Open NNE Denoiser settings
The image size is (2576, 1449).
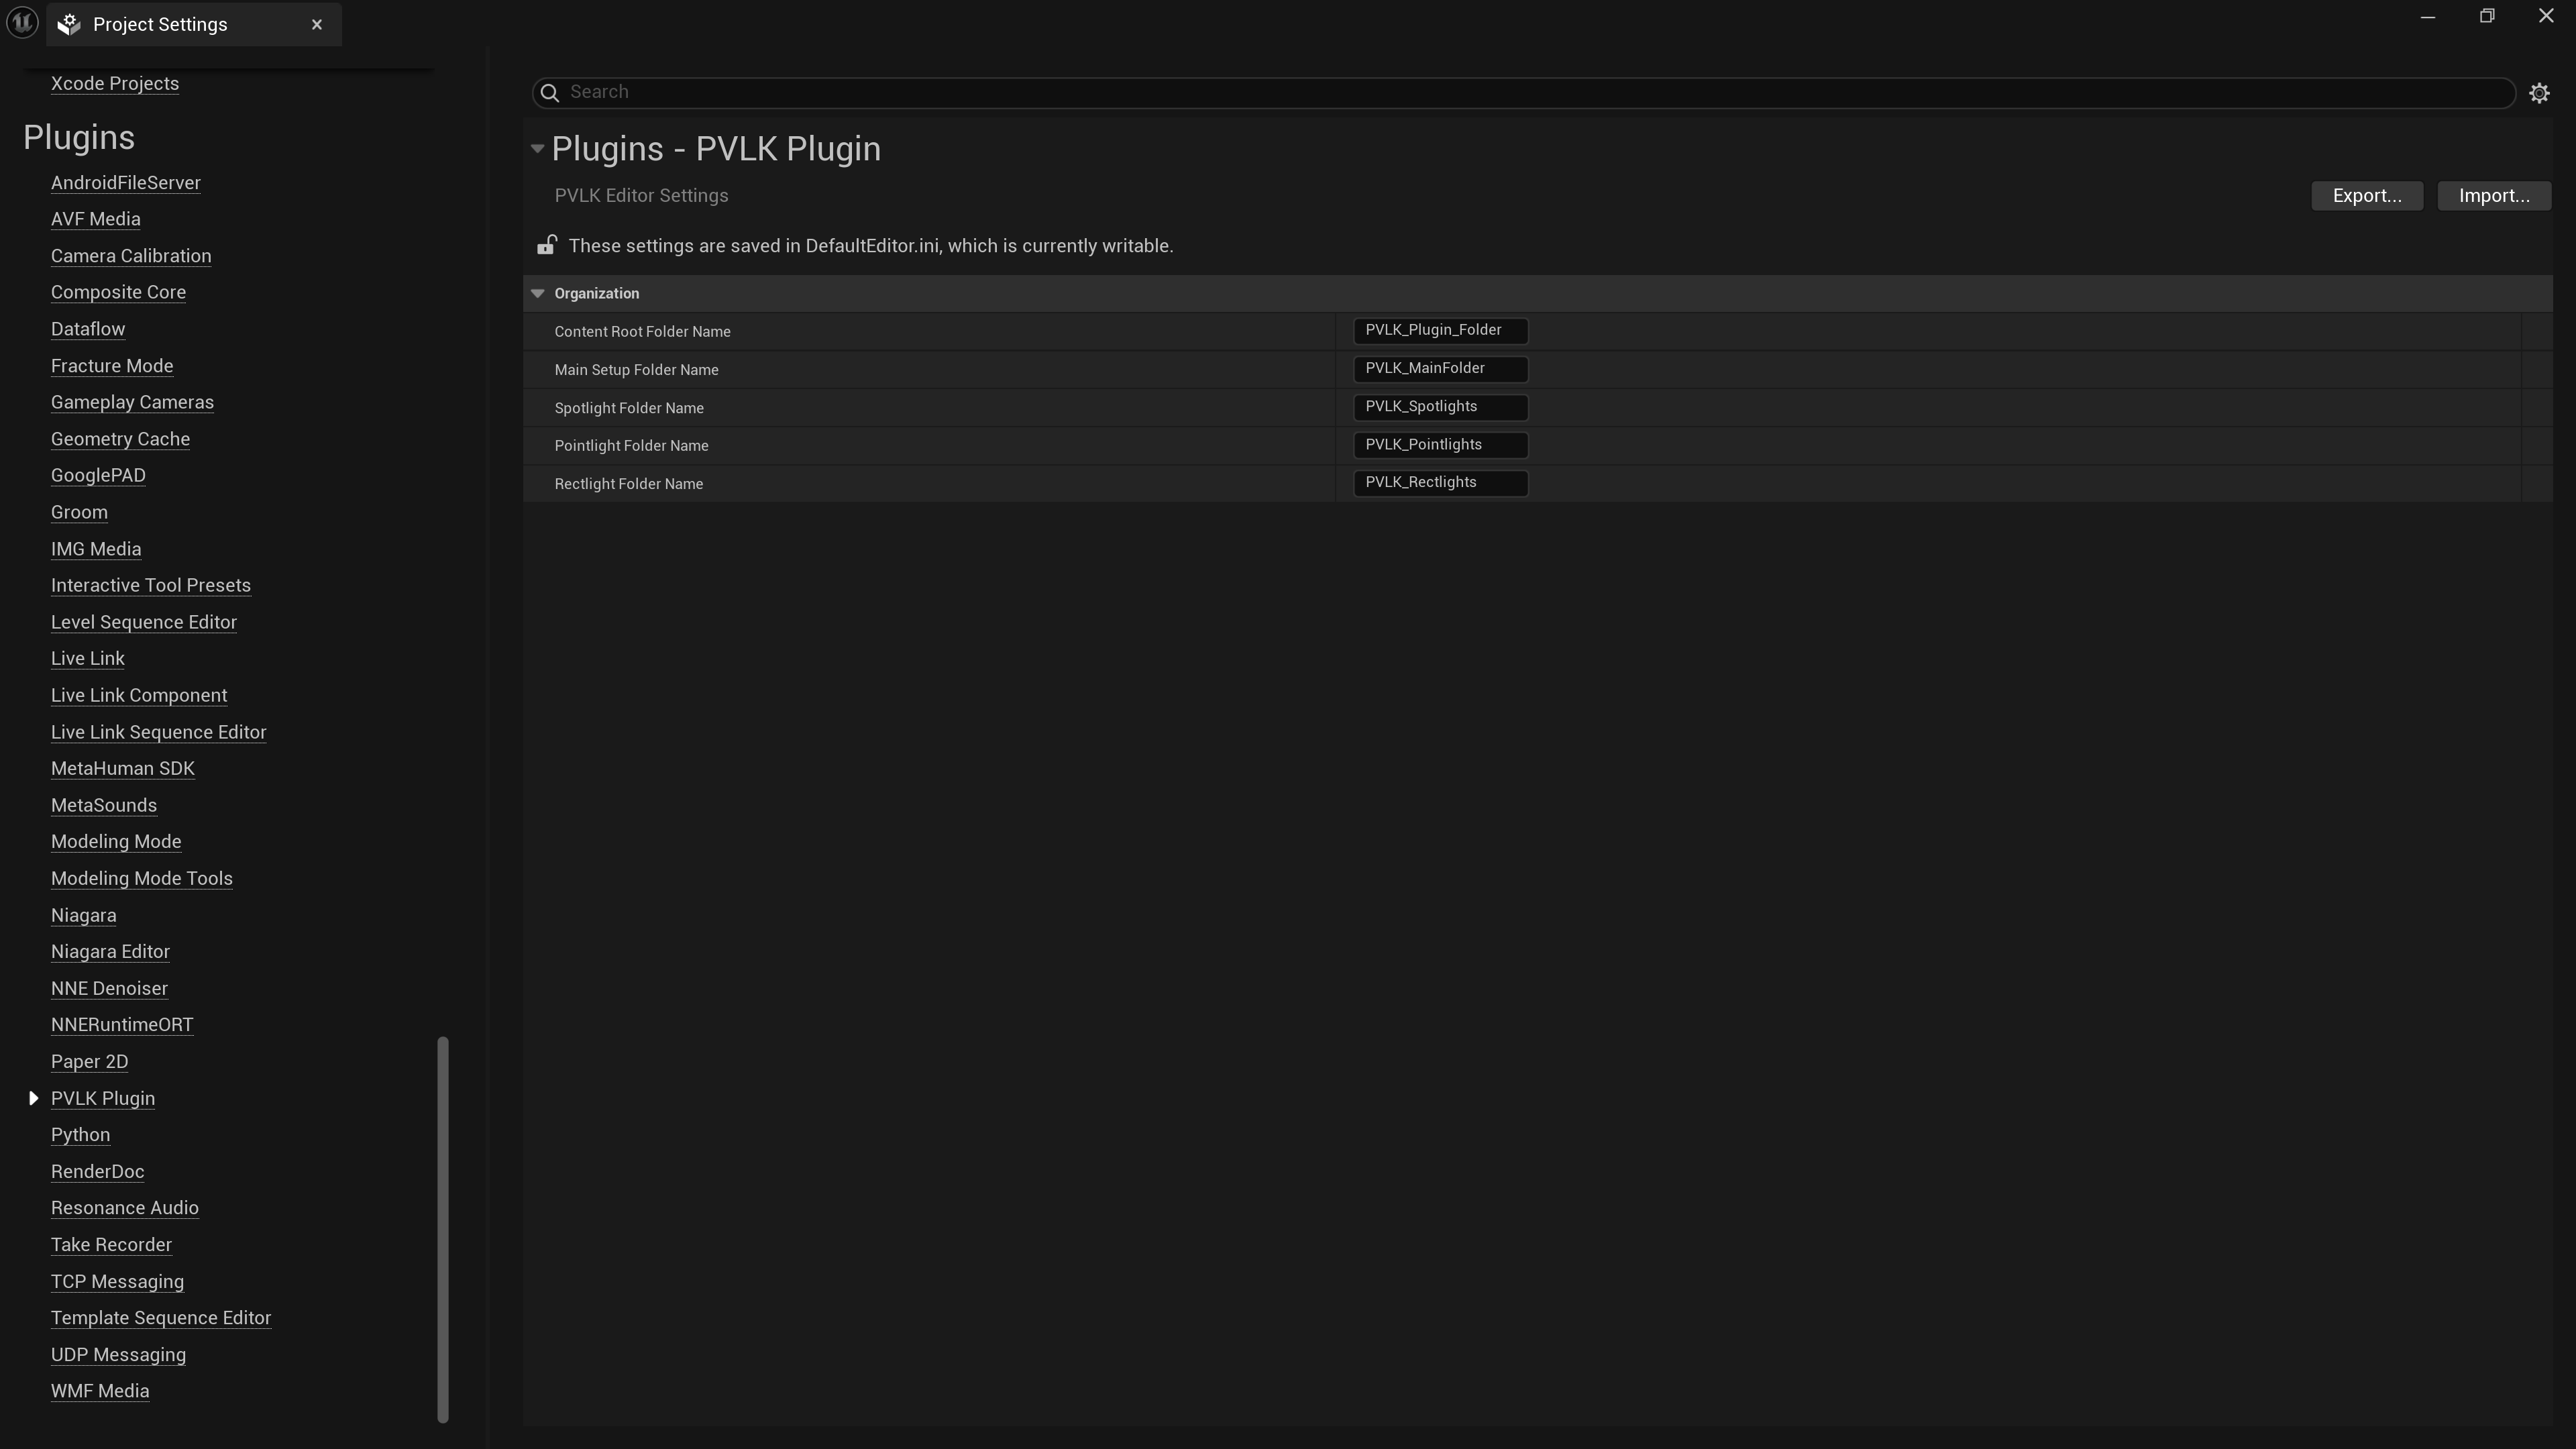point(109,988)
